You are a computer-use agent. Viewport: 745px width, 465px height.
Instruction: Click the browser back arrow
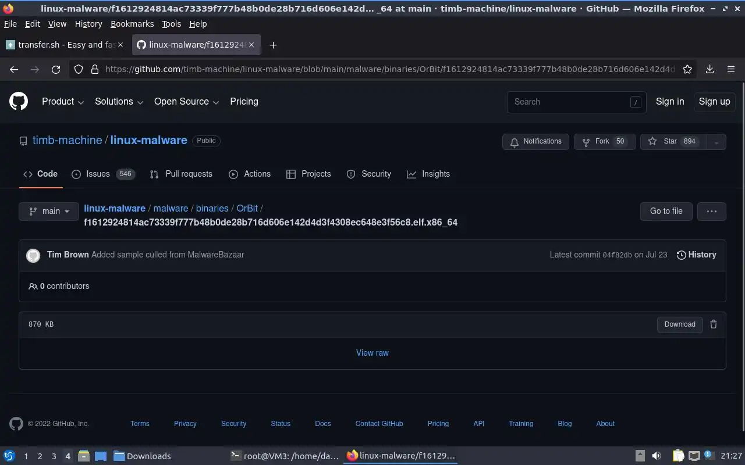[14, 69]
